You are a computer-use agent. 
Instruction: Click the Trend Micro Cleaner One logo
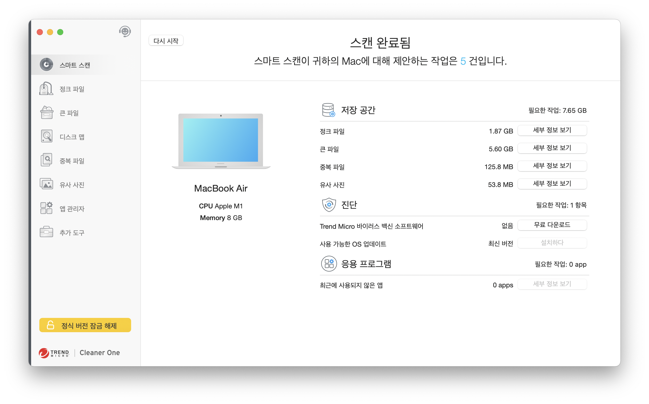click(x=79, y=353)
